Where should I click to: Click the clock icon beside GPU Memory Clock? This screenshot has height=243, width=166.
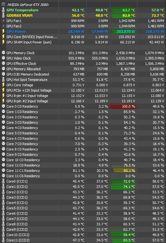(3, 53)
